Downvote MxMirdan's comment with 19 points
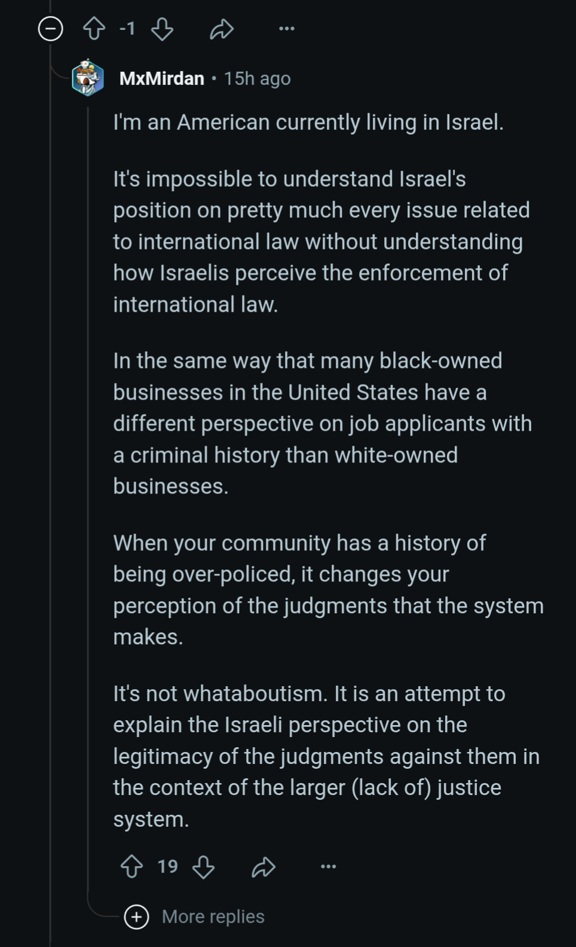 203,866
